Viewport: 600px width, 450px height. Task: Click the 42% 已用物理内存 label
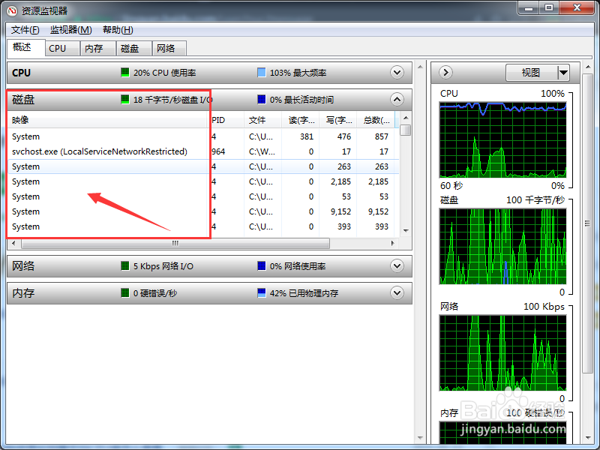point(304,293)
